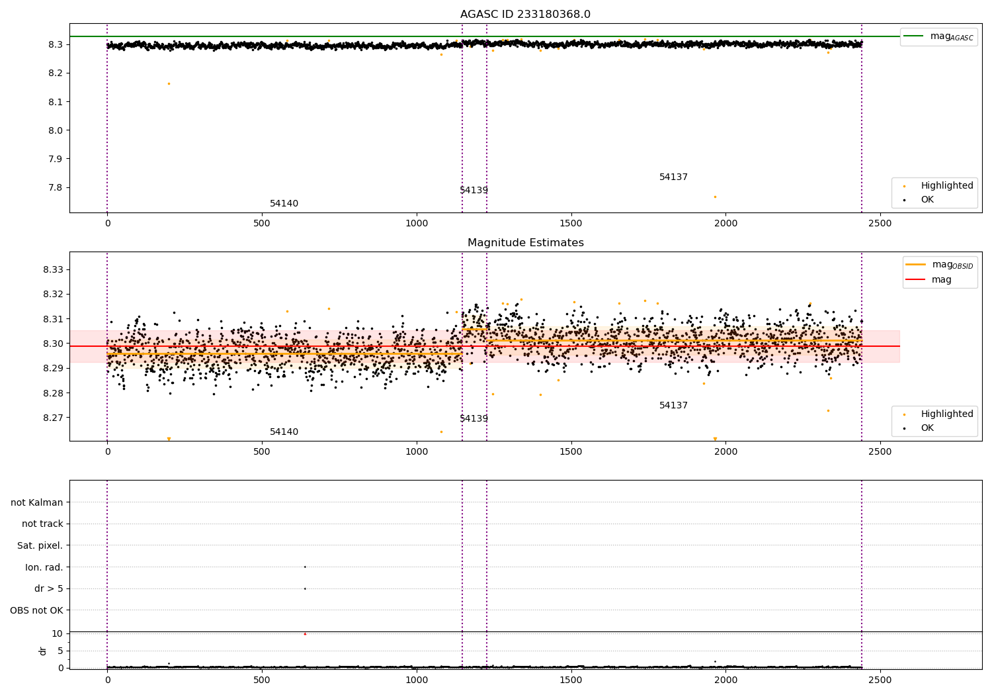Click the 8.32 y-axis tick label
This screenshot has height=695, width=992.
(53, 294)
